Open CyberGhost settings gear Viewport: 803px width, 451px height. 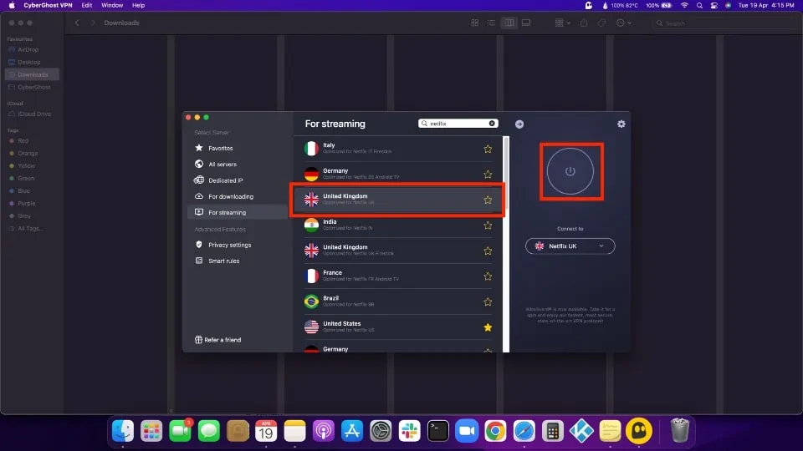[621, 124]
